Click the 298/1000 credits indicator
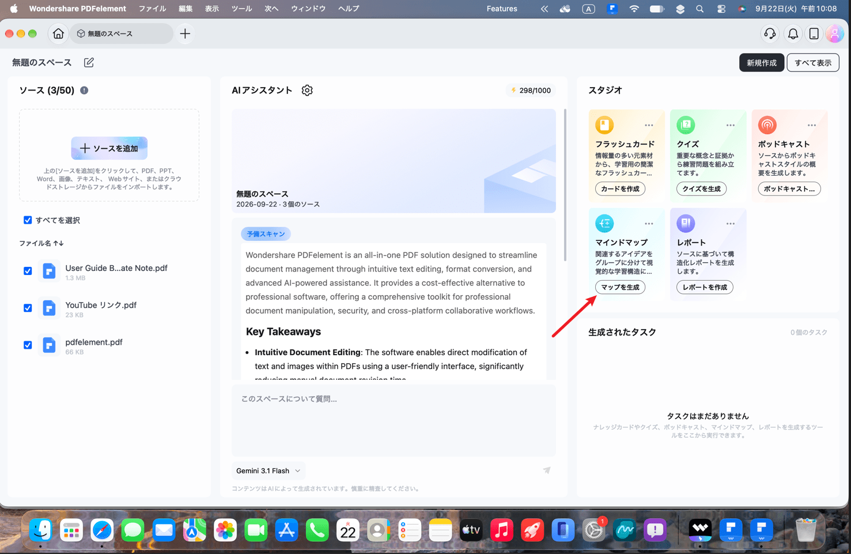Image resolution: width=851 pixels, height=554 pixels. (531, 91)
